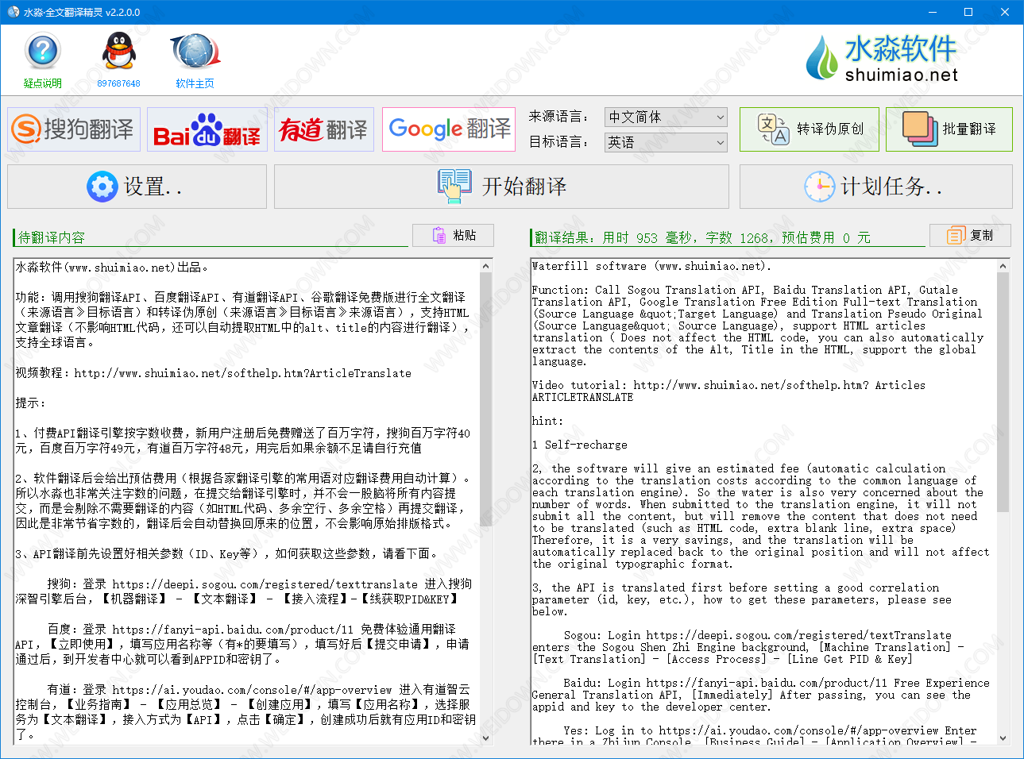Select the 搜狗翻译 engine
The image size is (1024, 759).
[x=74, y=129]
